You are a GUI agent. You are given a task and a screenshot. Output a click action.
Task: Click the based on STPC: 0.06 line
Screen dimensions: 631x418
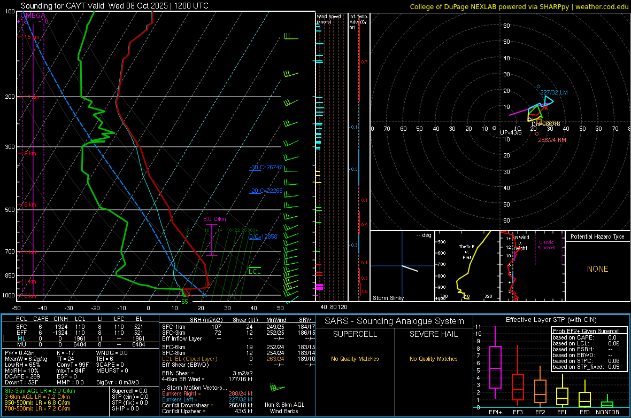click(586, 361)
